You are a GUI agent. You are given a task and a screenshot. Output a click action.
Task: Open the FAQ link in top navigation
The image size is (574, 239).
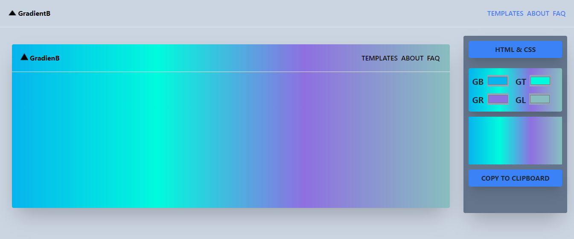click(x=559, y=14)
